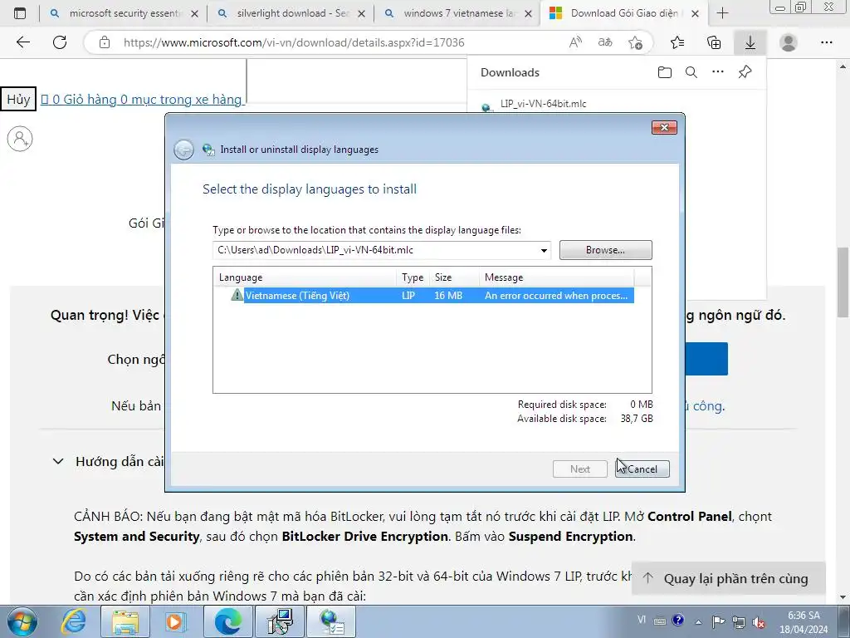Click the warning icon beside Vietnamese
The height and width of the screenshot is (638, 850).
pyautogui.click(x=237, y=295)
